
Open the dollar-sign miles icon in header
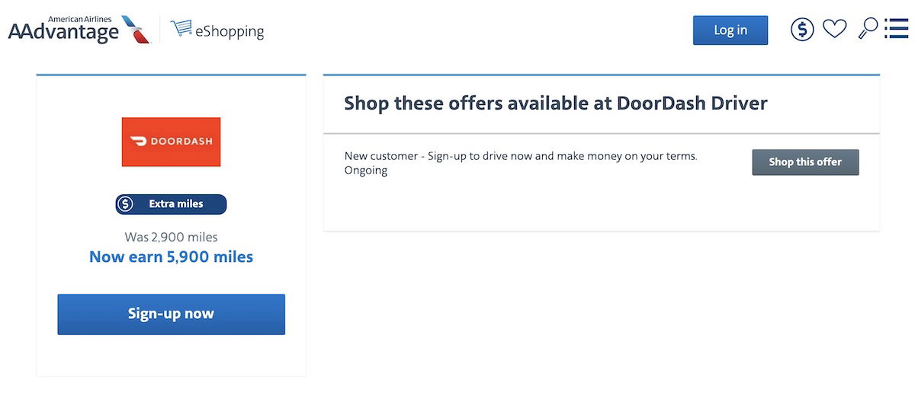(802, 30)
